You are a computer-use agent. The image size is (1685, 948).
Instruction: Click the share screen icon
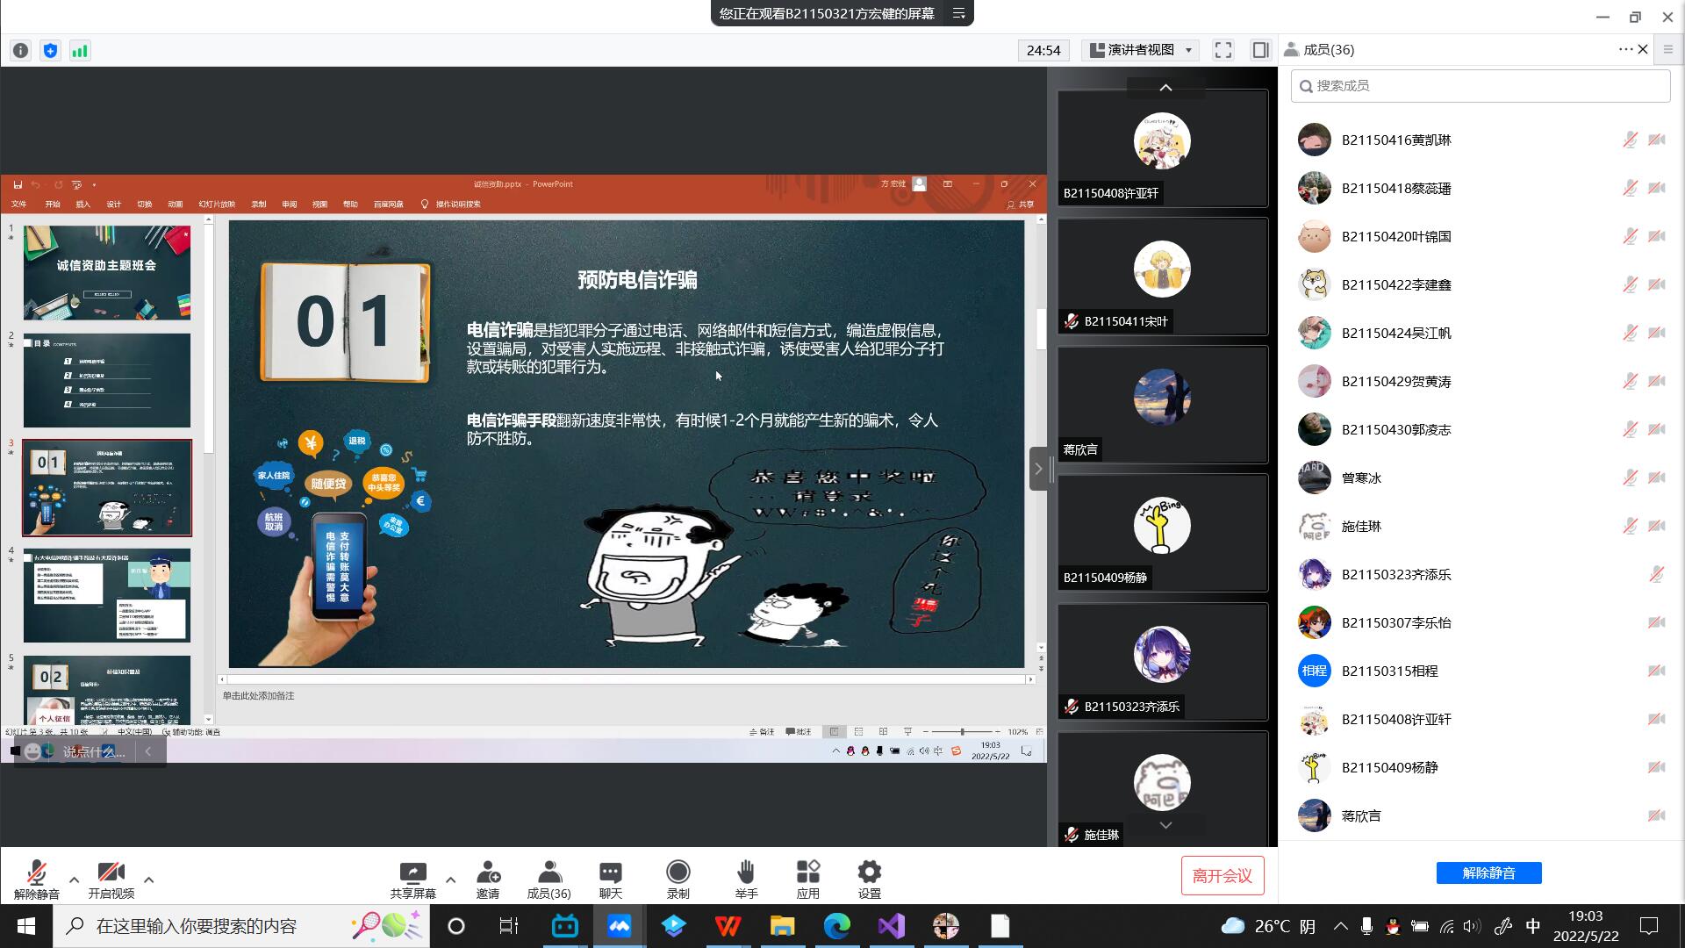point(412,873)
